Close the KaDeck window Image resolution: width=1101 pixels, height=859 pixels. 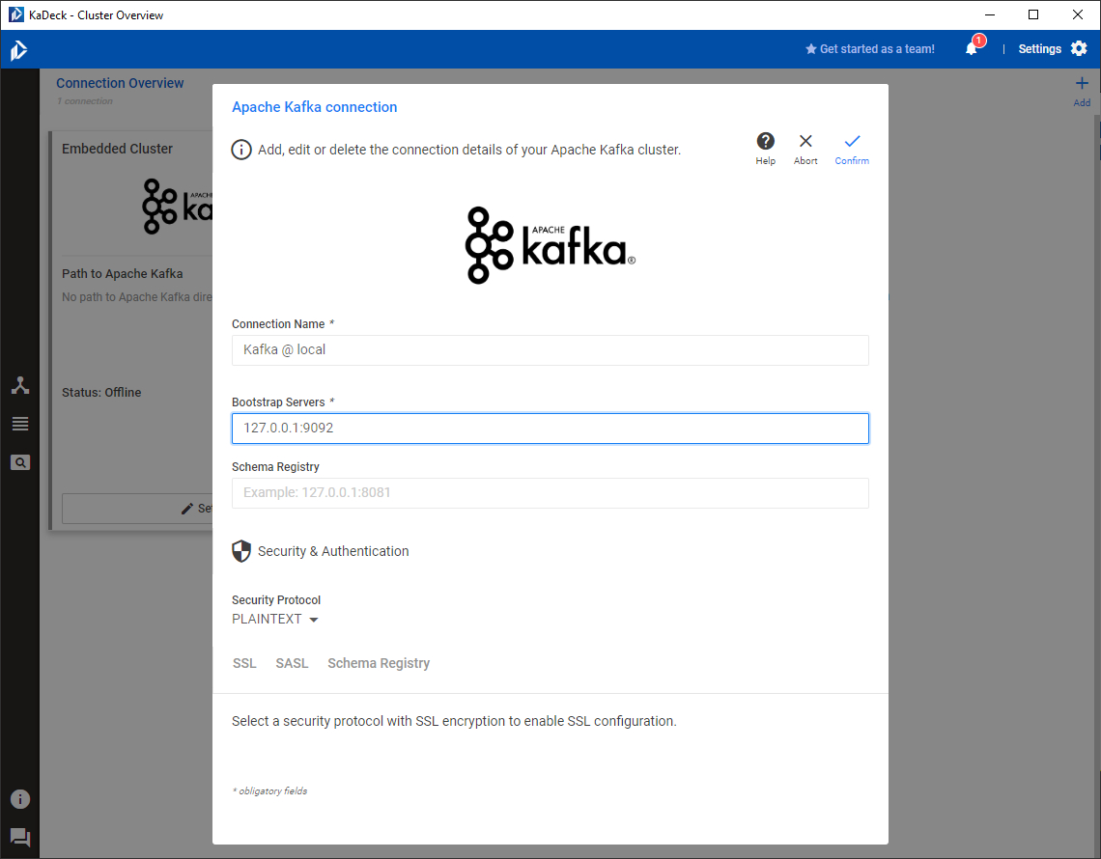1078,14
